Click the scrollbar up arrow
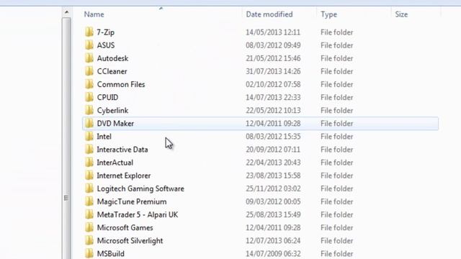461x259 pixels. [66, 12]
